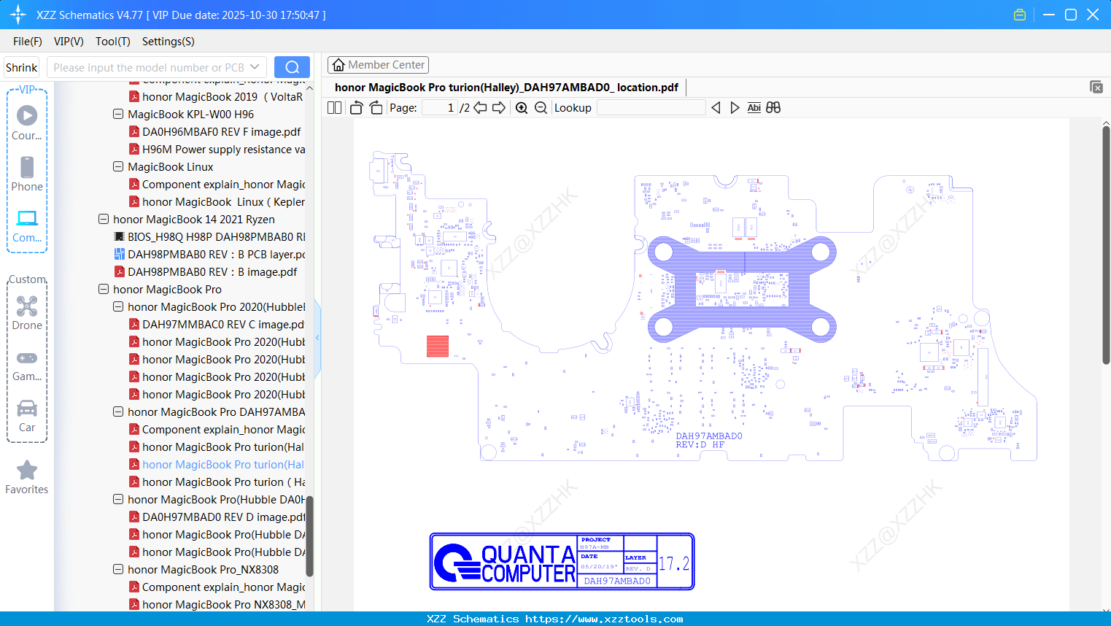Open BIOS_H98Q H98P DAH98PMBAB0 chip file
Image resolution: width=1111 pixels, height=626 pixels.
tap(209, 236)
